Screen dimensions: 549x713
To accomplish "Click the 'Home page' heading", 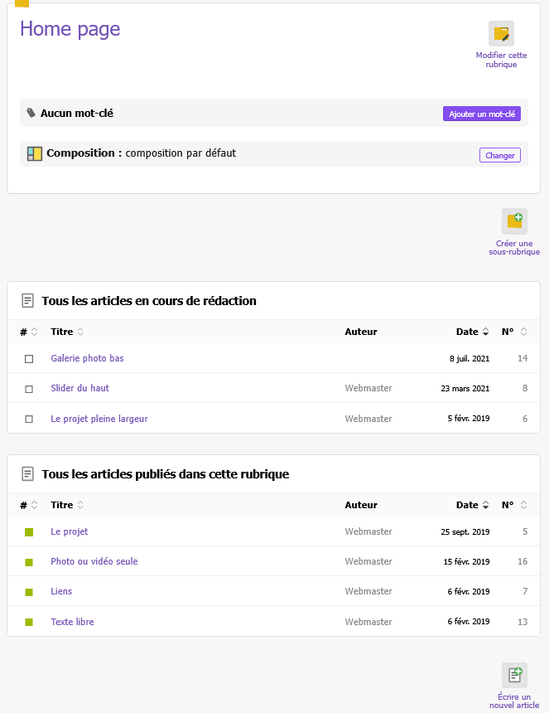I will point(70,29).
